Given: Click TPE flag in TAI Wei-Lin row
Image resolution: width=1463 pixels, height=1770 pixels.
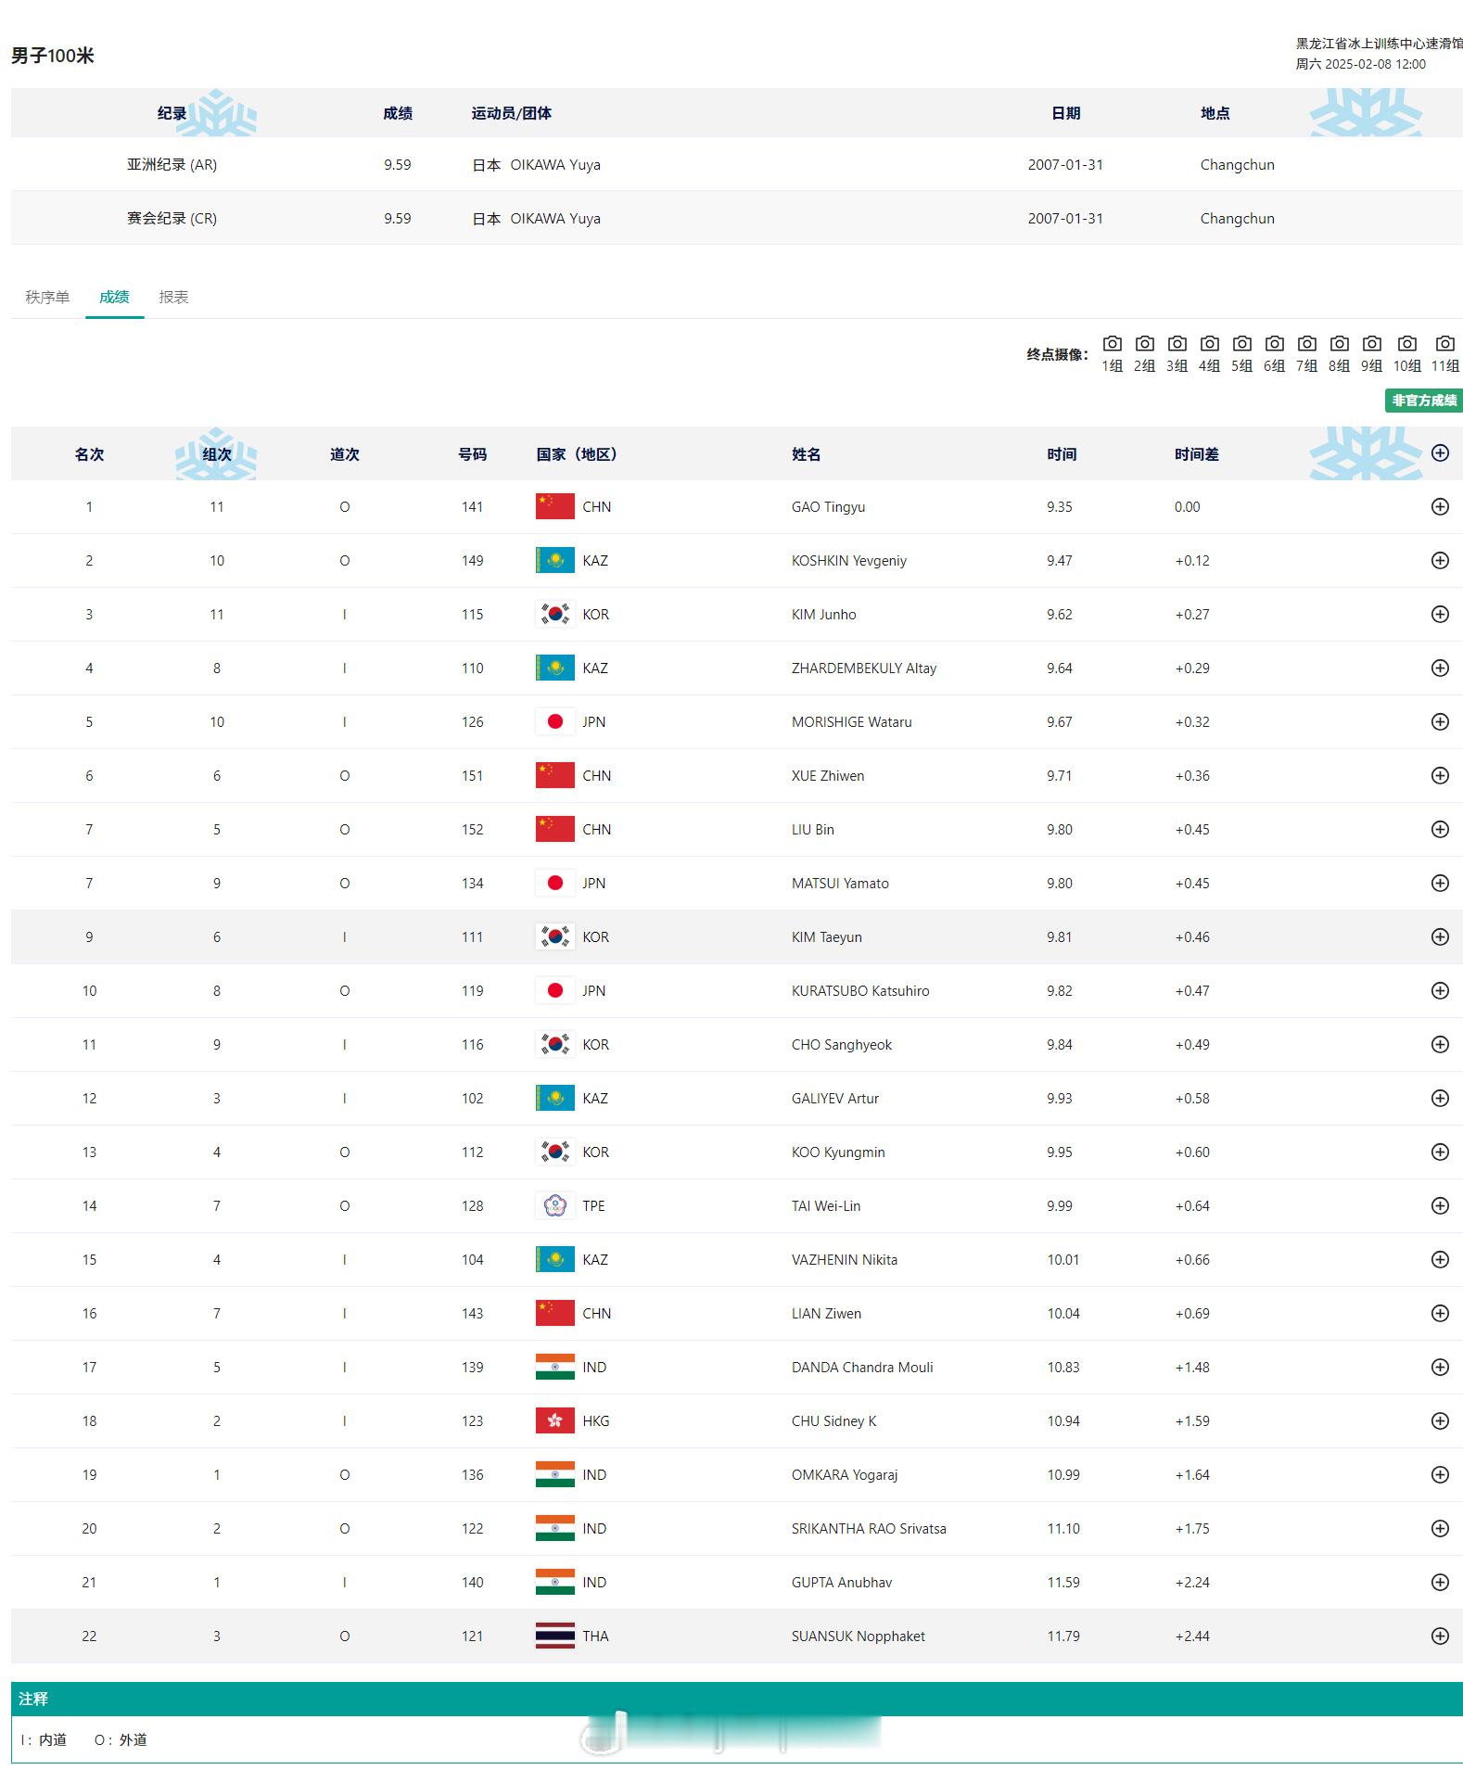Looking at the screenshot, I should click(x=554, y=1205).
